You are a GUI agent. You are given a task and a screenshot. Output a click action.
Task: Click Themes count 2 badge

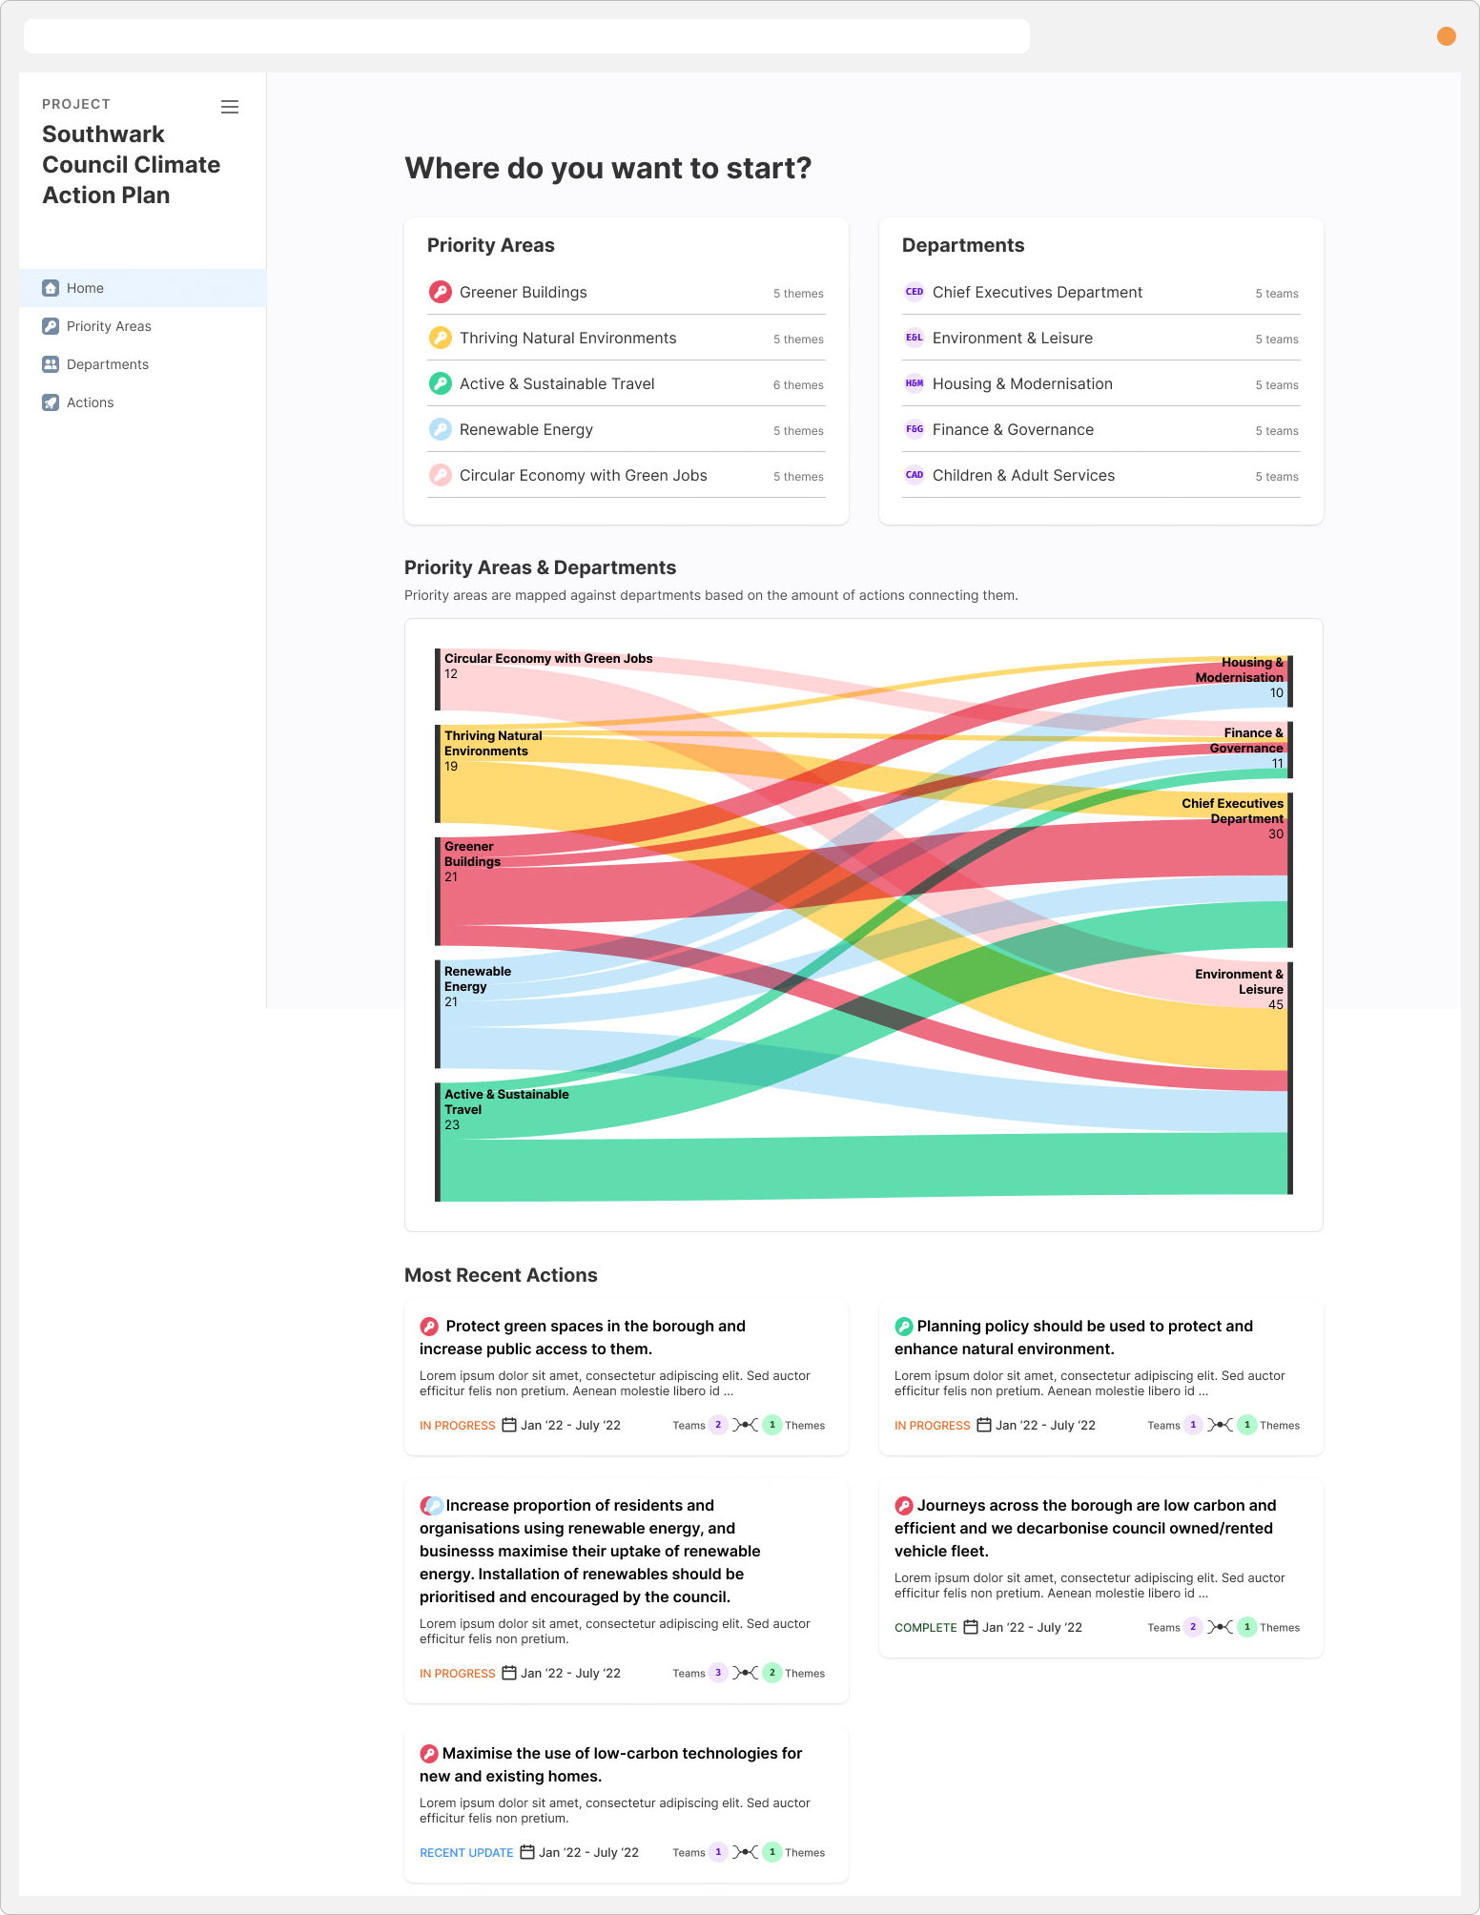tap(772, 1673)
